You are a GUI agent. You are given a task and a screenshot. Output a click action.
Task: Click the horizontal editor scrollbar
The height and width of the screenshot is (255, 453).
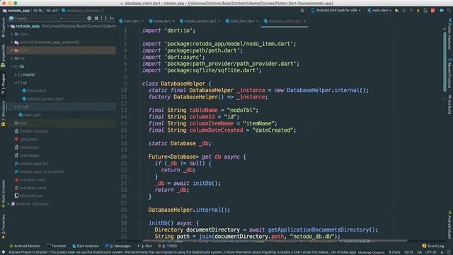(275, 241)
